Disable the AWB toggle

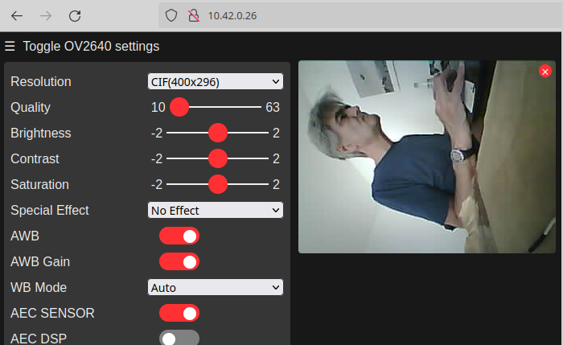(179, 236)
